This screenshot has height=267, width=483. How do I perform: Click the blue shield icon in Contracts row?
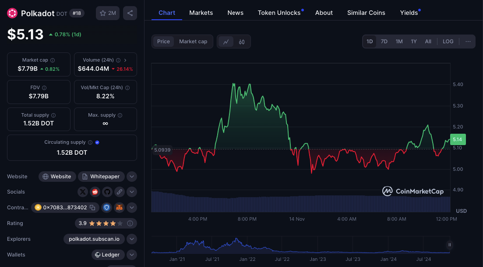107,208
